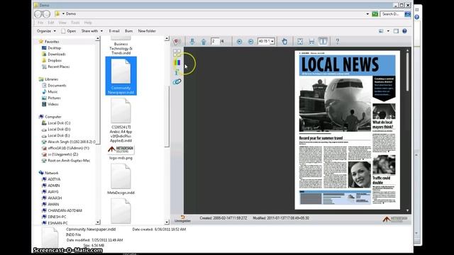Open the zoom percentage dropdown
This screenshot has height=255, width=454.
[x=272, y=42]
